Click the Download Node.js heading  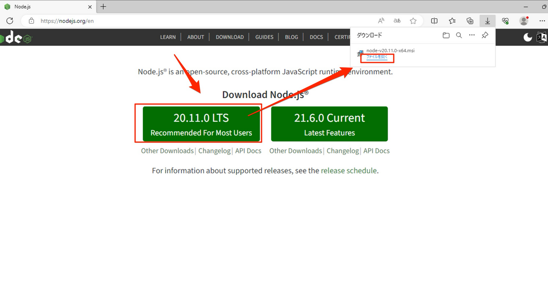265,95
